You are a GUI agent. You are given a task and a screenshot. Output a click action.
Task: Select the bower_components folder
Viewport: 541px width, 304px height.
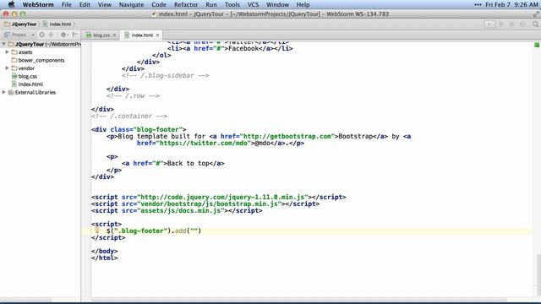tap(41, 60)
